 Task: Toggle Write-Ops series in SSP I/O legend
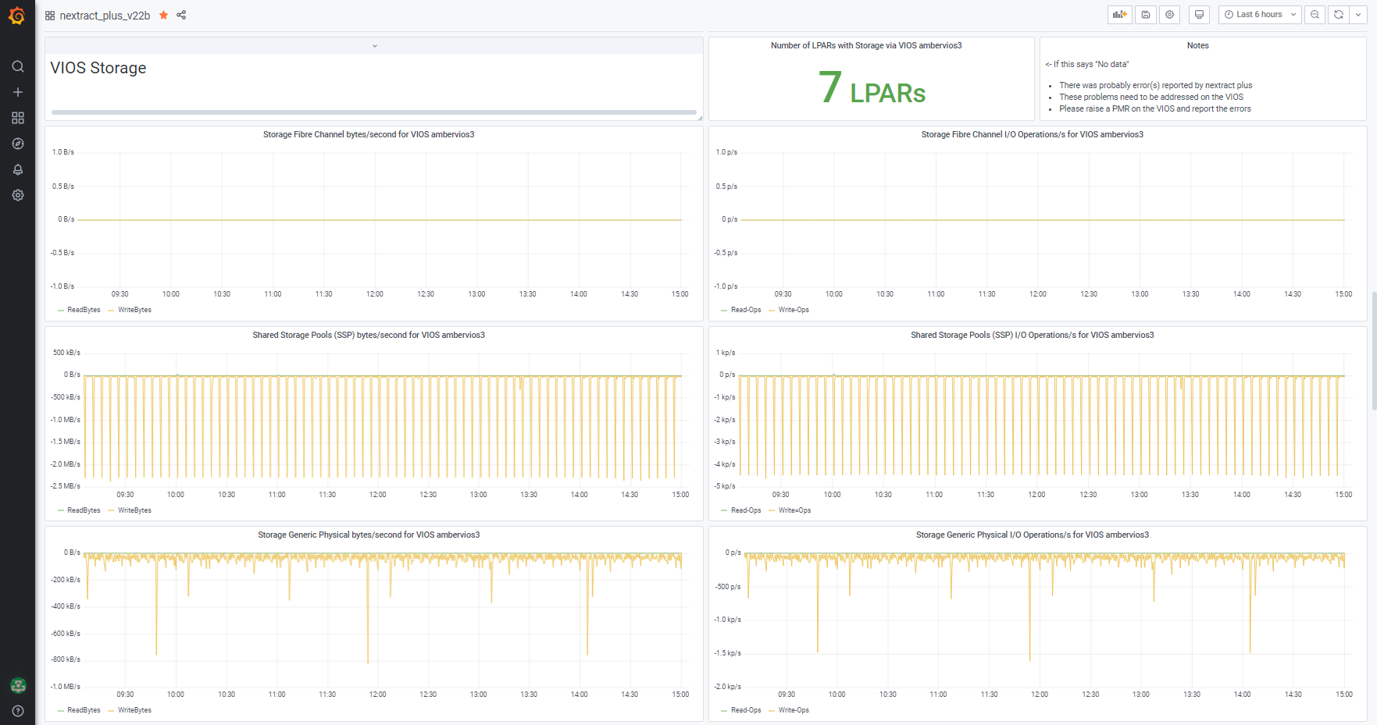794,510
